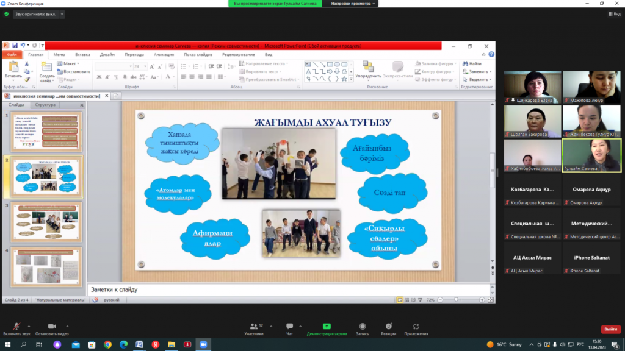The image size is (625, 351).
Task: Open the Zoom Участники participants panel
Action: coord(254,329)
